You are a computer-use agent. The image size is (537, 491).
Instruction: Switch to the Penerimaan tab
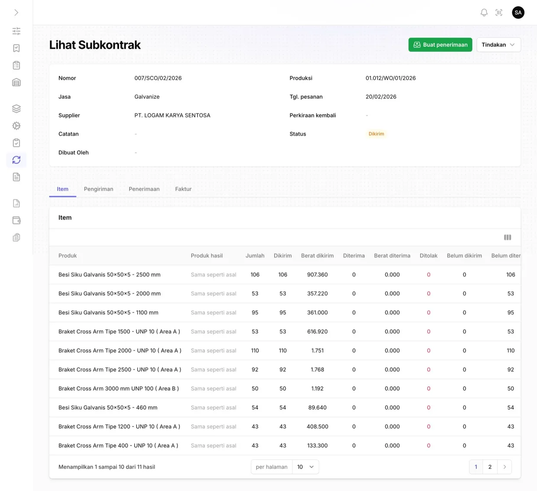[144, 189]
